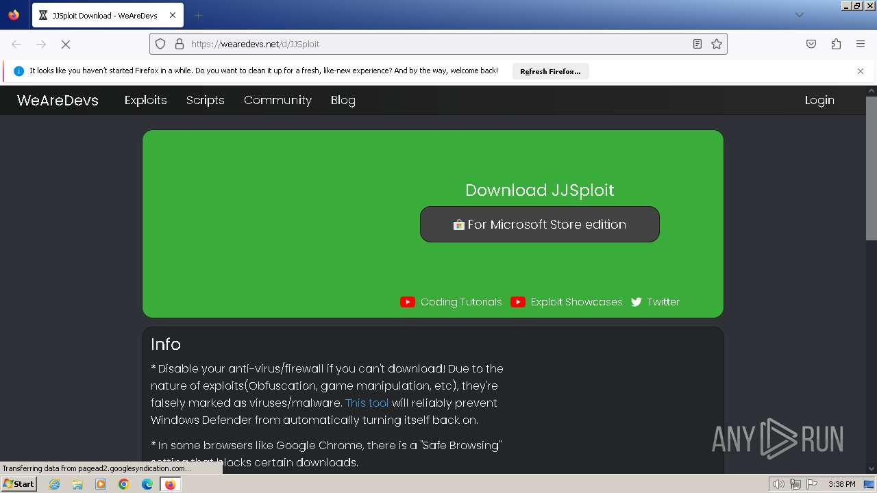Screen dimensions: 877x493
Task: Open media player taskbar icon
Action: point(101,484)
